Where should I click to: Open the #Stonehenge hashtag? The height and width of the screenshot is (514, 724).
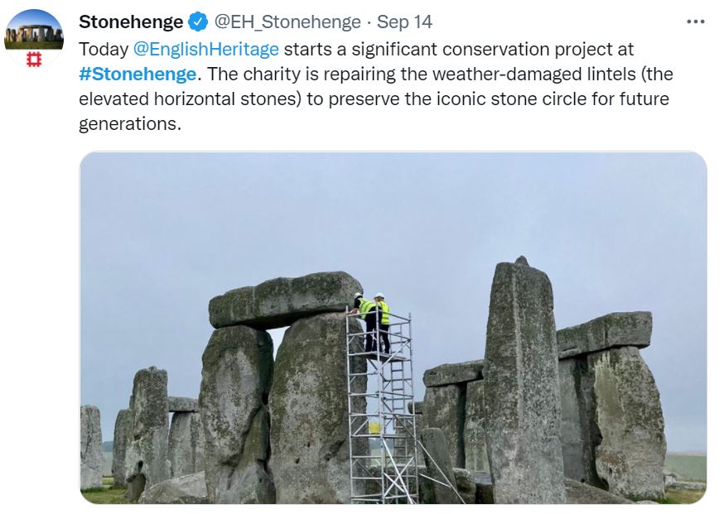coord(138,74)
